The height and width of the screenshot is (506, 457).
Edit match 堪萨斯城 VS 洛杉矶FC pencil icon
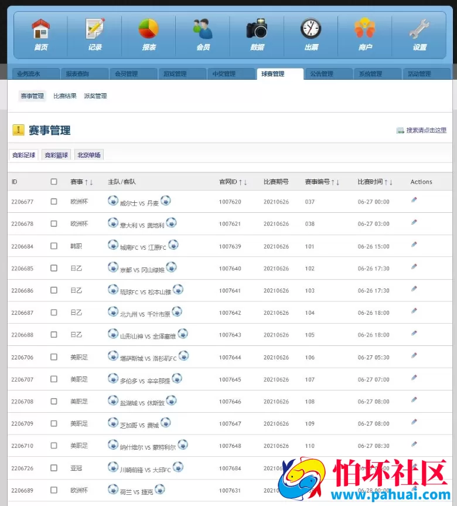coord(414,356)
